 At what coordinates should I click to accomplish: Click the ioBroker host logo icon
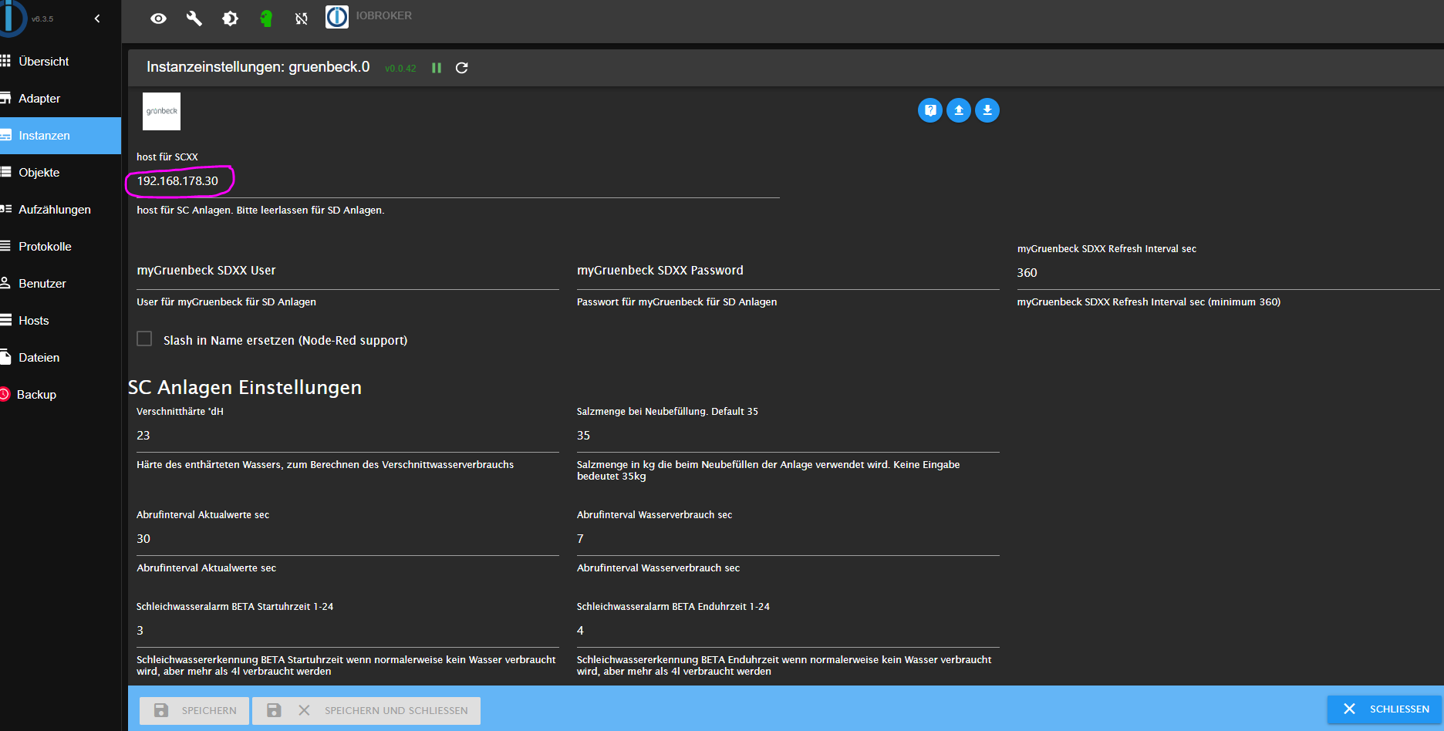tap(337, 17)
